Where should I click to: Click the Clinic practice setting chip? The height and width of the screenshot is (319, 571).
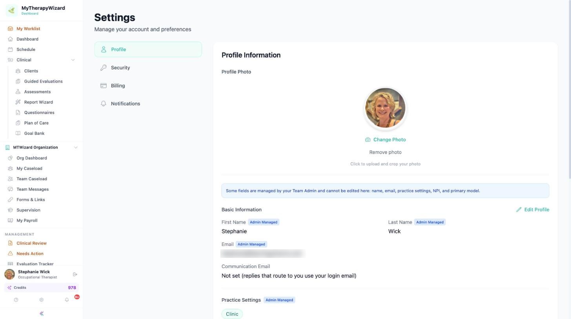[x=232, y=314]
